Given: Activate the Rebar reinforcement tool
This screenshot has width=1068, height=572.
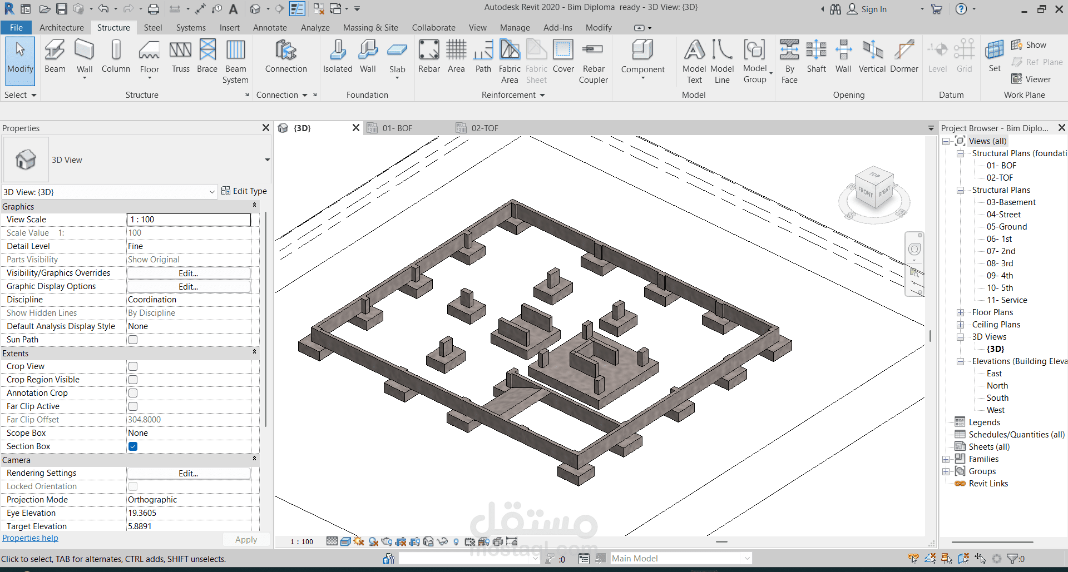Looking at the screenshot, I should point(429,56).
